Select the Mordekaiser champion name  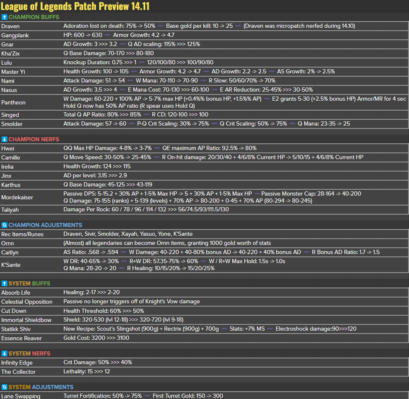pos(17,197)
